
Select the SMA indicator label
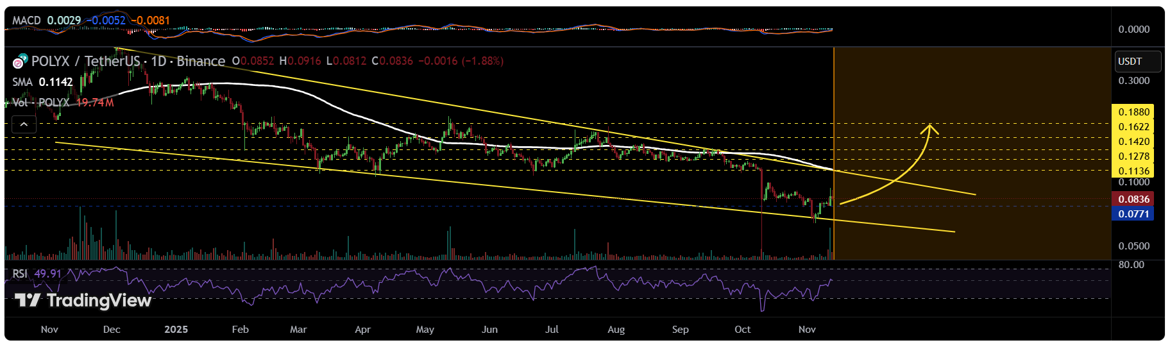pyautogui.click(x=22, y=82)
